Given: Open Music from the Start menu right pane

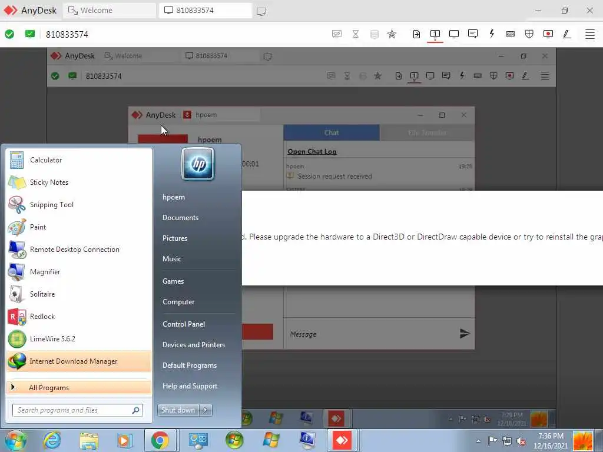Looking at the screenshot, I should (172, 259).
